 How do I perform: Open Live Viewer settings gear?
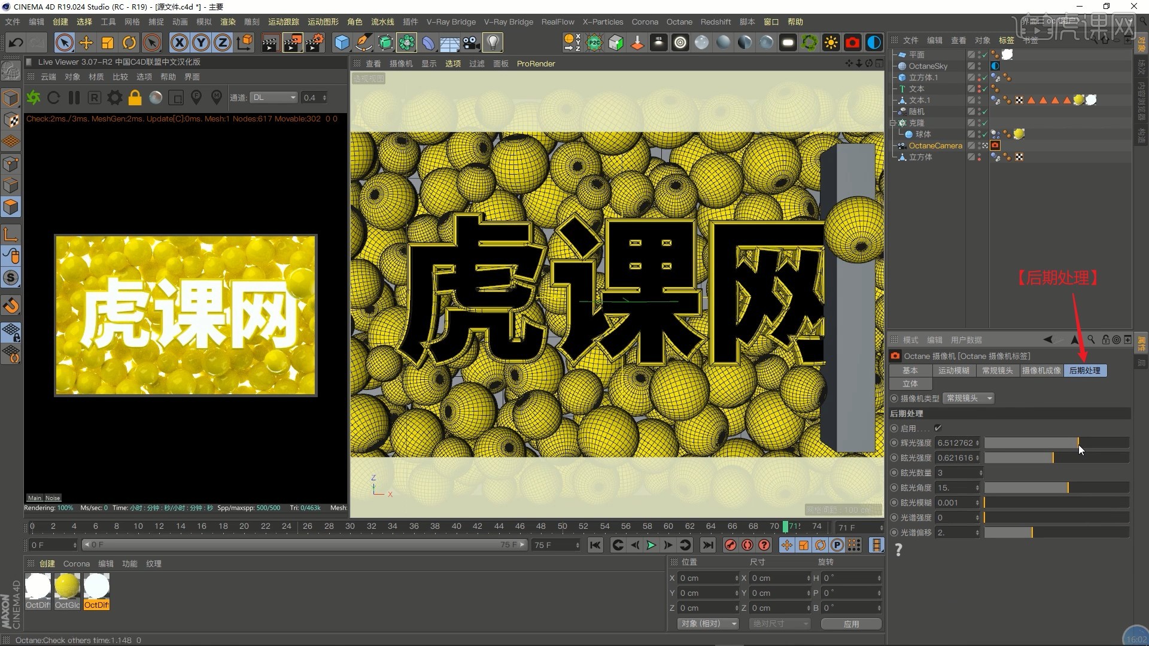coord(115,97)
